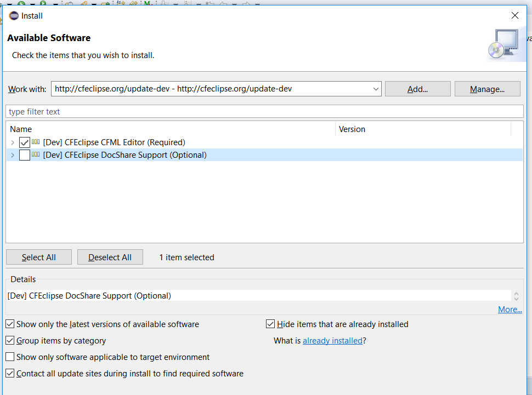Viewport: 532px width, 395px height.
Task: Click the Details scroll down stepper arrow
Action: pos(516,299)
